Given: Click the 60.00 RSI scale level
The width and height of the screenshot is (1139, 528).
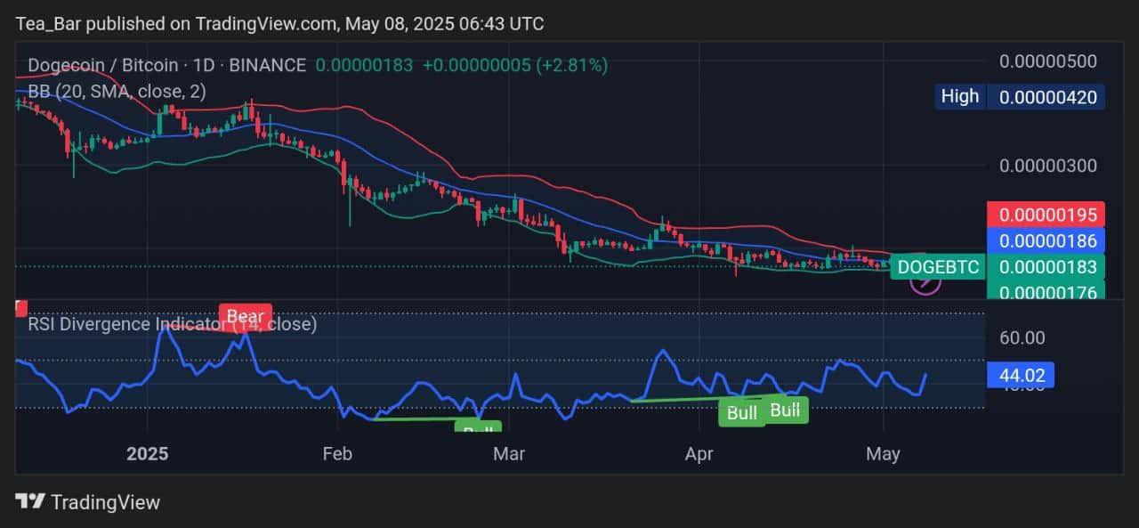Looking at the screenshot, I should [x=1022, y=337].
